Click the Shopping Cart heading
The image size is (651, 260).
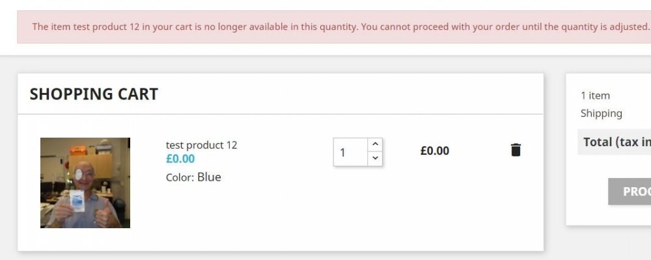coord(94,94)
